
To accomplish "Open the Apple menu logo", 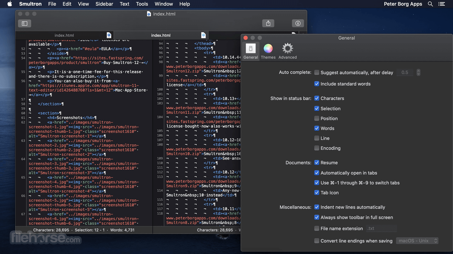I will [10, 4].
